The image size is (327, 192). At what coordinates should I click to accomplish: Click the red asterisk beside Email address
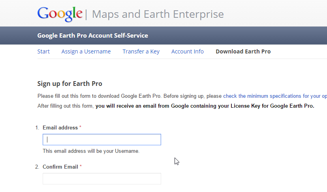(81, 127)
